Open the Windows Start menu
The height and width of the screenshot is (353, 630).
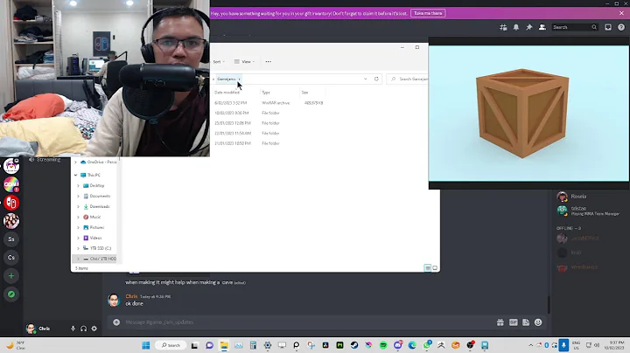pyautogui.click(x=146, y=345)
